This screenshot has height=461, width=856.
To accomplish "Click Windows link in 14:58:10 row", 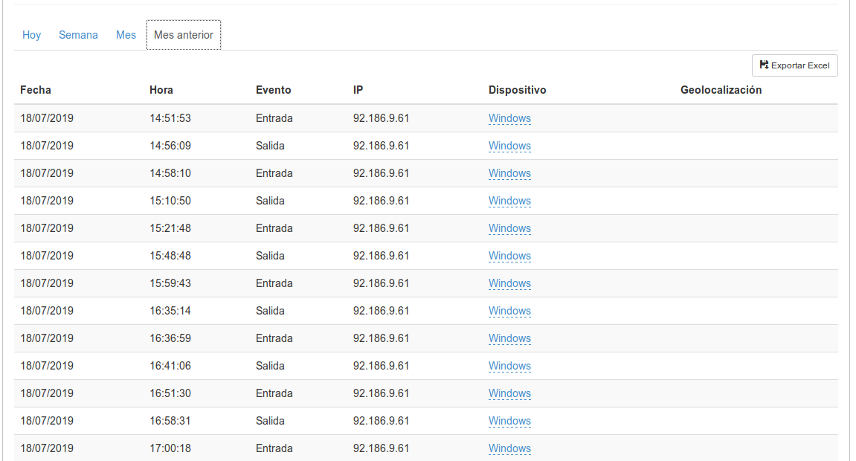I will pyautogui.click(x=509, y=173).
